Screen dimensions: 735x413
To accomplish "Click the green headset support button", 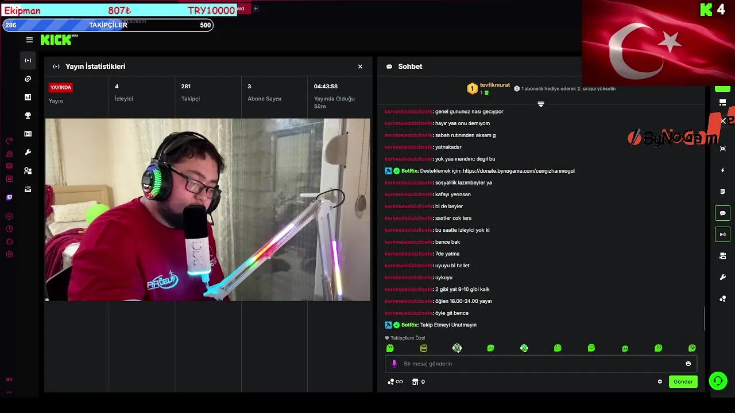I will [x=718, y=381].
